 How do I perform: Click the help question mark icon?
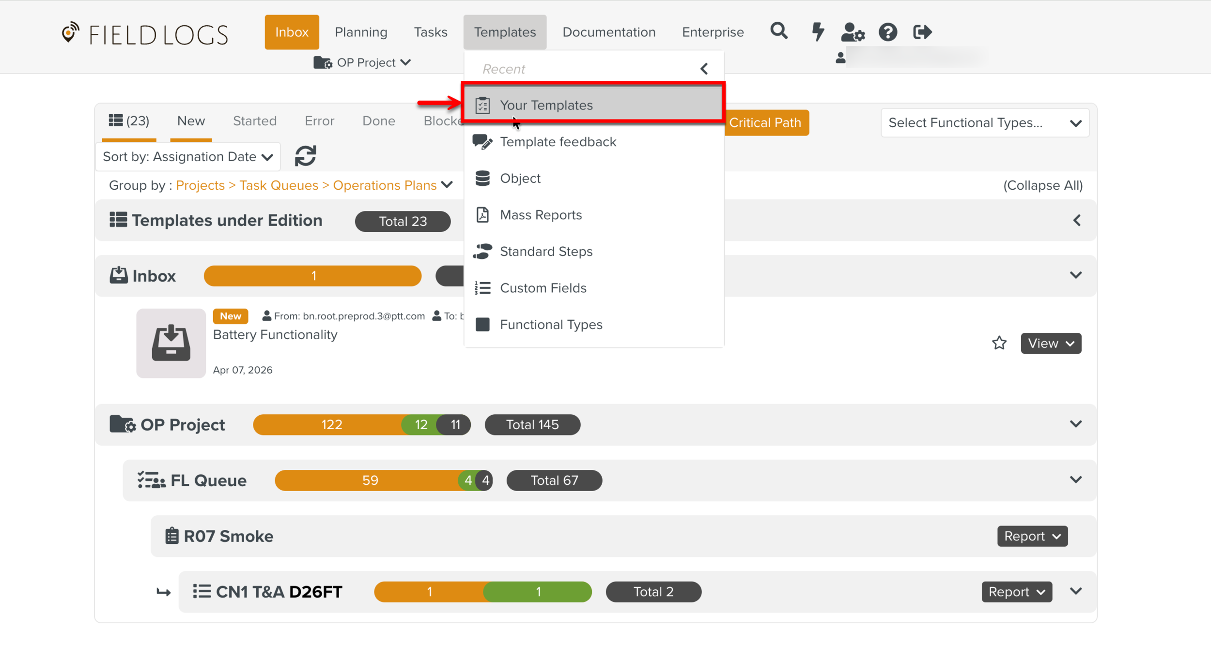coord(887,32)
